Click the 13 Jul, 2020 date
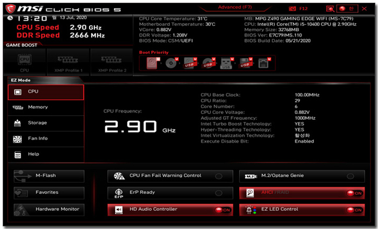 pos(73,18)
